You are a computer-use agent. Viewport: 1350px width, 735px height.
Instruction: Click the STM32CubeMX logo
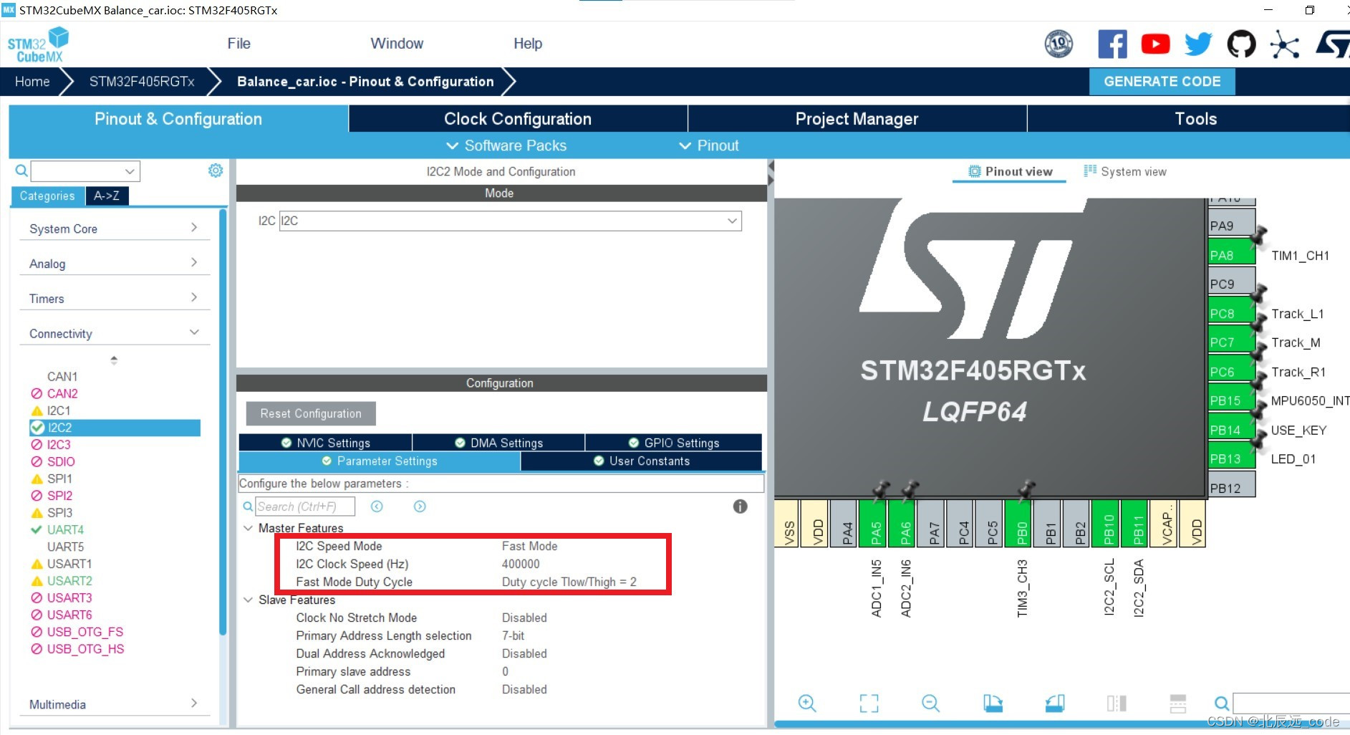tap(38, 44)
